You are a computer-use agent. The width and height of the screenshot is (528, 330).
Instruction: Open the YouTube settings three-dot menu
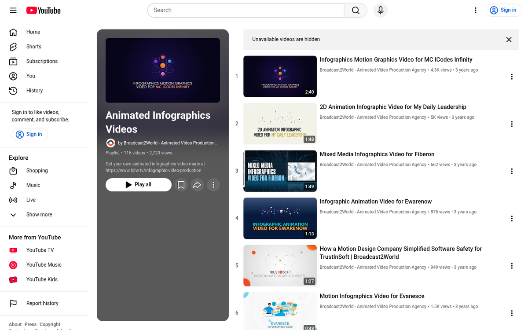(x=476, y=10)
